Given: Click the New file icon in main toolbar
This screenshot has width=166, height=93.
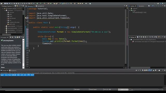Looking at the screenshot, I should [1, 3].
